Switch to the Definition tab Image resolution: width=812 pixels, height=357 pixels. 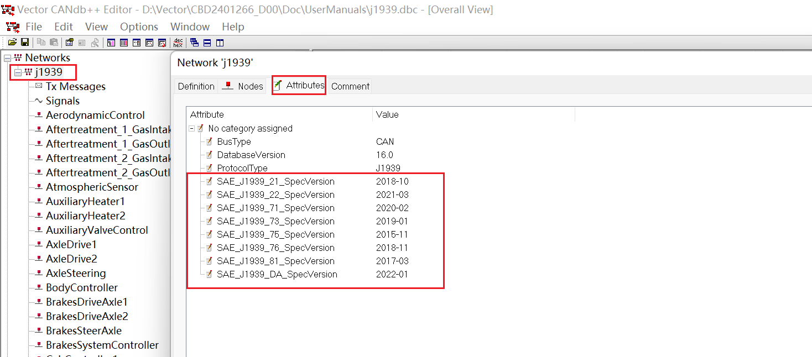(x=196, y=86)
